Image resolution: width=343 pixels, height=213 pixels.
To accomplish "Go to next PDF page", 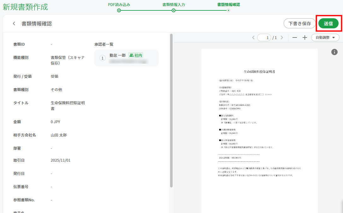I will [x=282, y=37].
